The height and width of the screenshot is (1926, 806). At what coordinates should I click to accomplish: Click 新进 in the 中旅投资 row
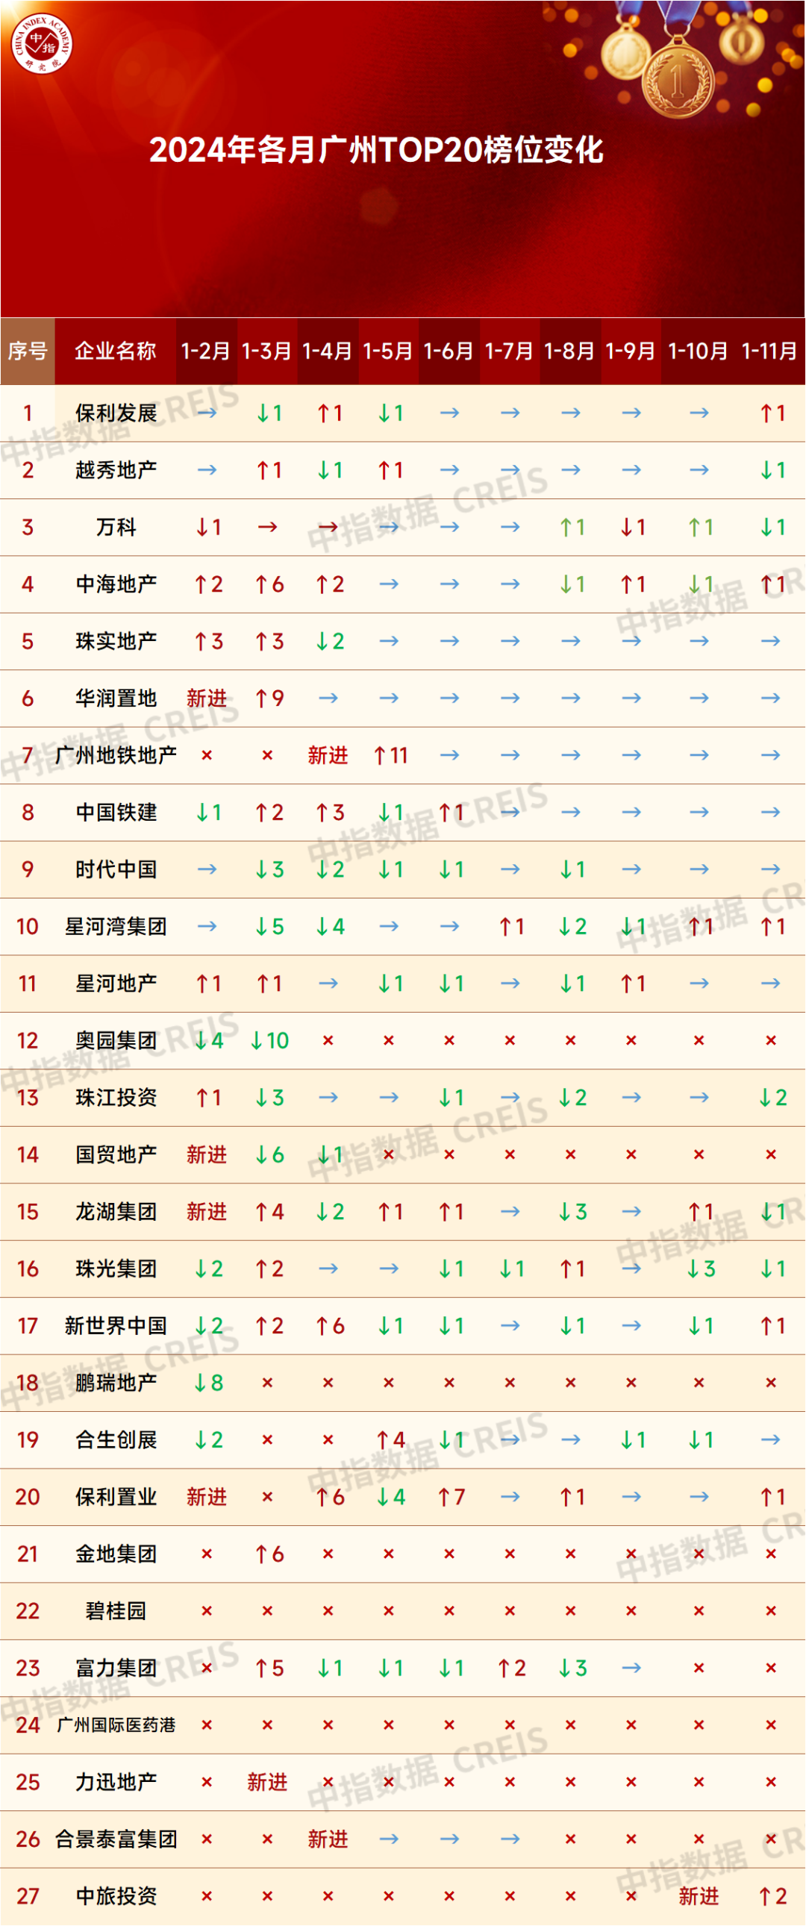point(699,1897)
